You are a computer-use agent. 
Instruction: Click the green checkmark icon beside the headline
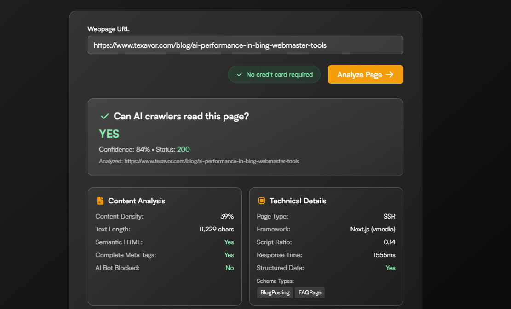point(104,116)
